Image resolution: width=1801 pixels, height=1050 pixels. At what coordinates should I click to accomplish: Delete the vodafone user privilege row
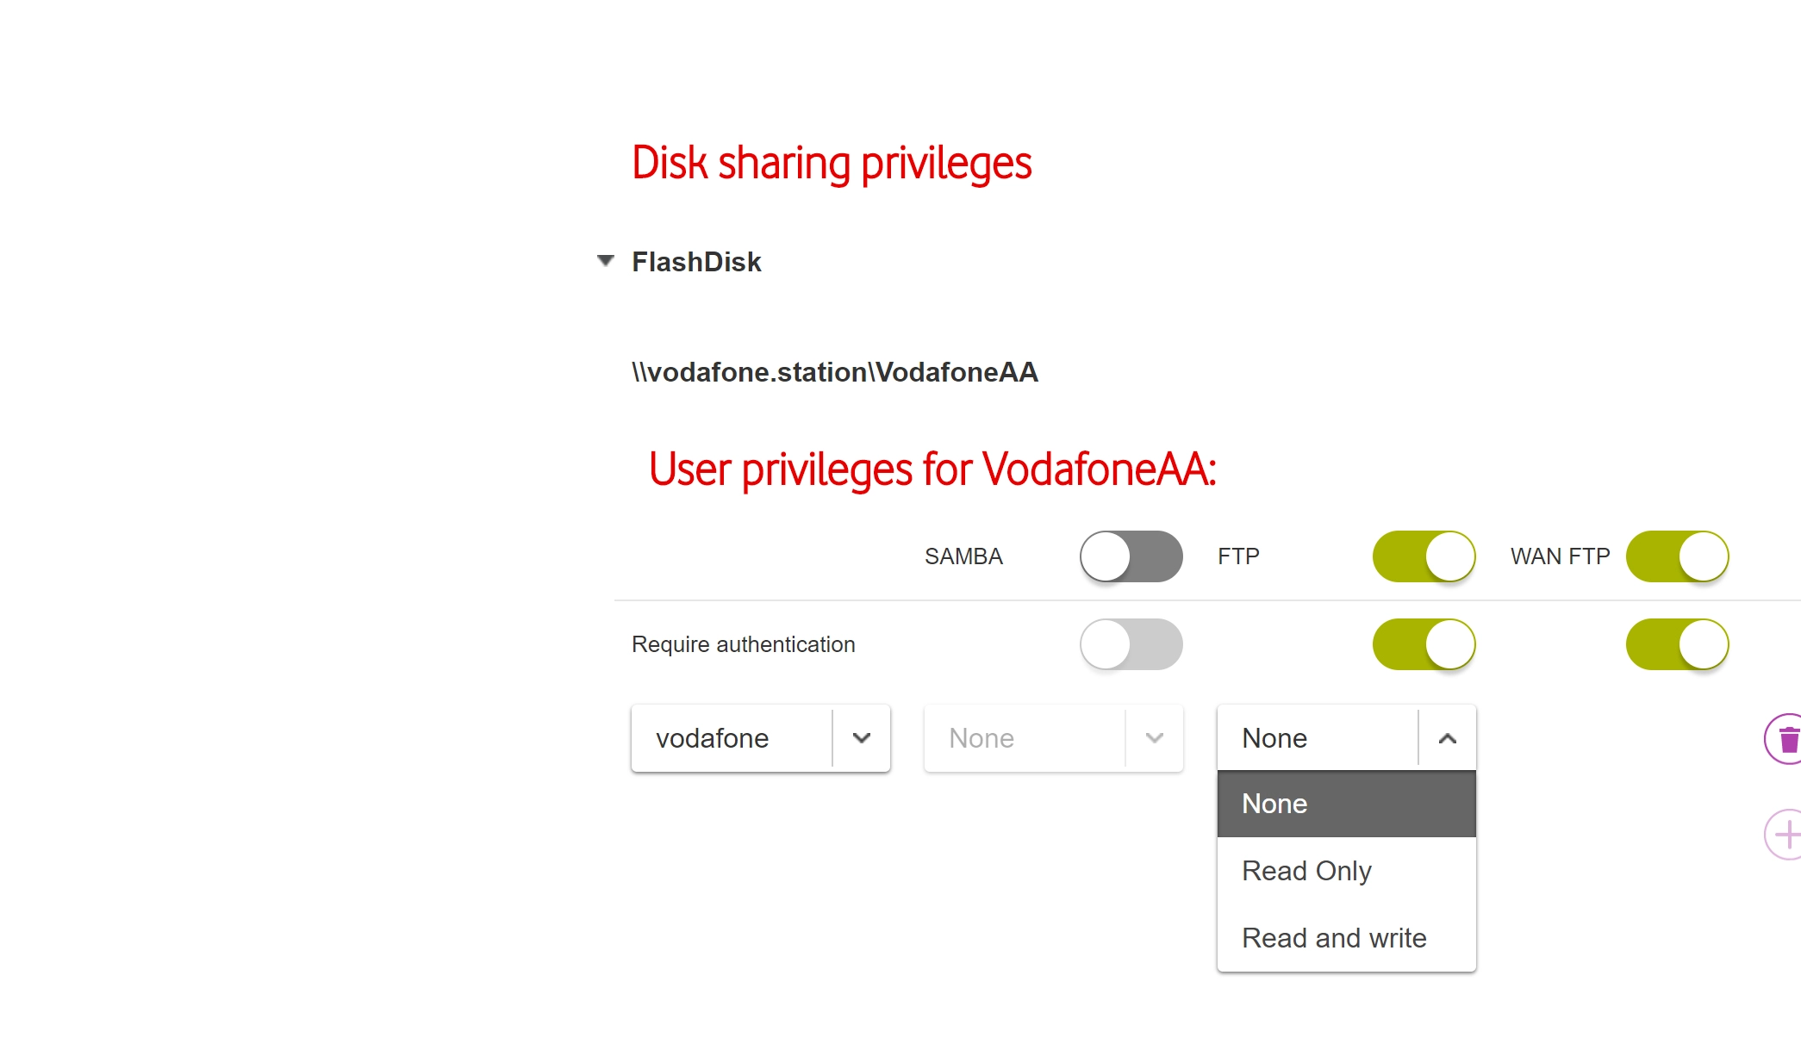point(1788,738)
